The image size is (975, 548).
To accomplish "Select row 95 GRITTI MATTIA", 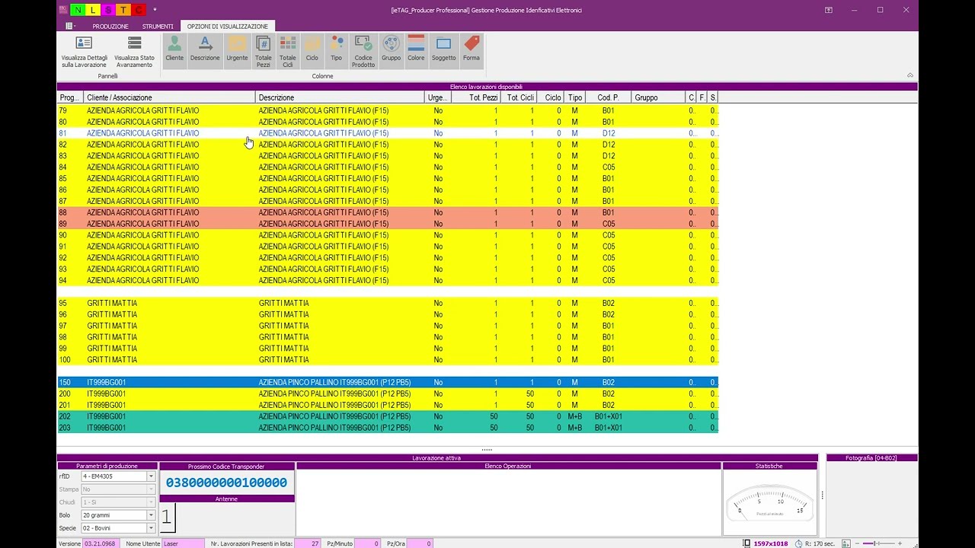I will [388, 303].
